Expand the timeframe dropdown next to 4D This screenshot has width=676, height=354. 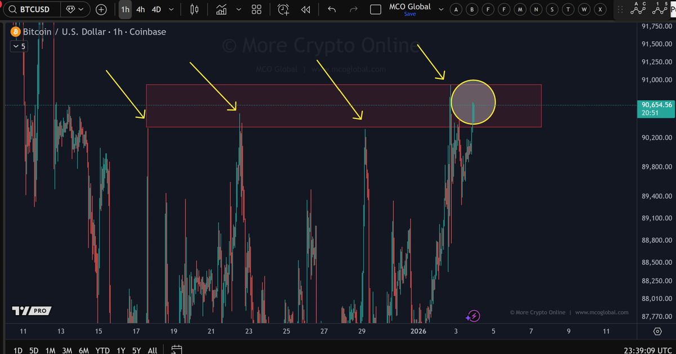(171, 10)
